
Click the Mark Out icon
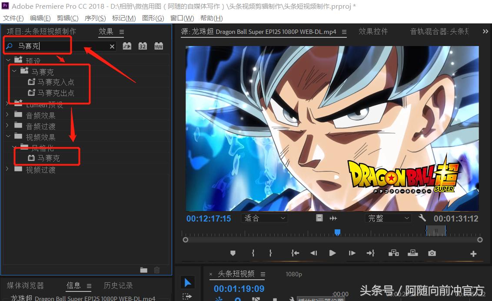click(270, 253)
